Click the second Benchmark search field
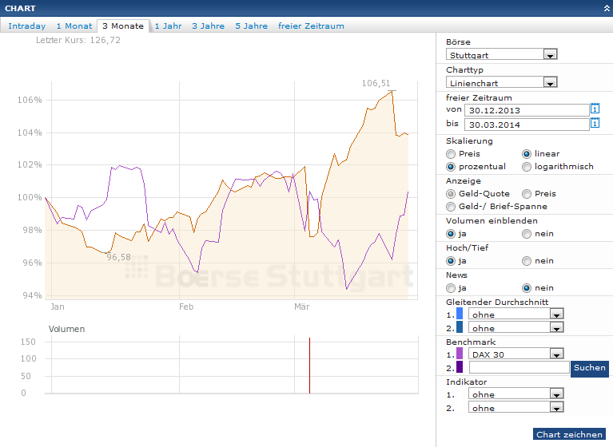 [x=519, y=368]
